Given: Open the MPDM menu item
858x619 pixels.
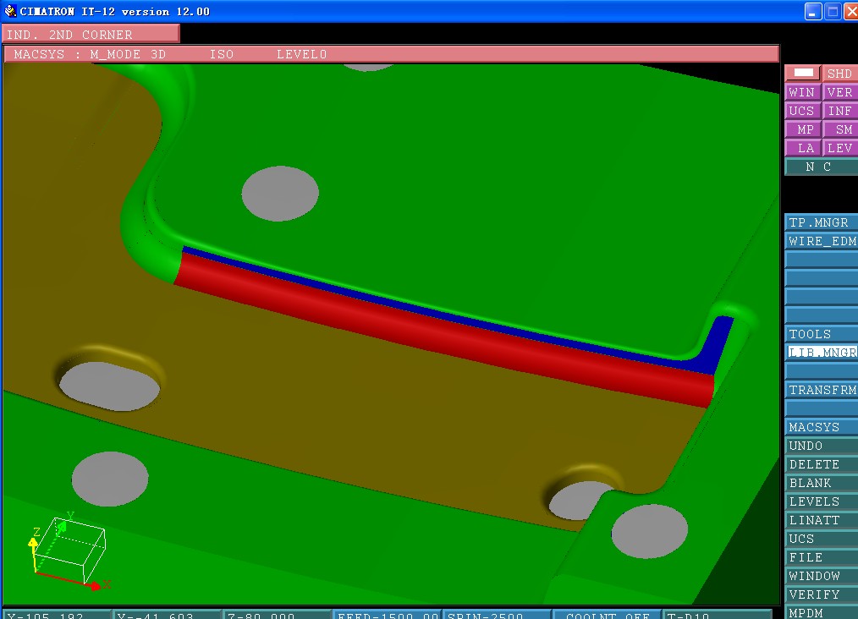Looking at the screenshot, I should pos(822,612).
